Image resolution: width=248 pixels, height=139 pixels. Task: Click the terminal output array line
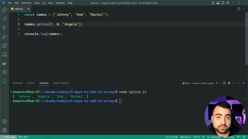pyautogui.click(x=50, y=97)
